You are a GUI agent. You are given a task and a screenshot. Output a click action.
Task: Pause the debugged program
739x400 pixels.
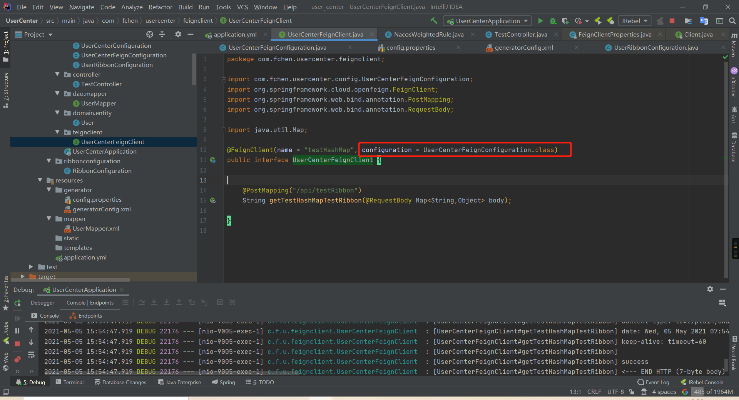(x=17, y=330)
